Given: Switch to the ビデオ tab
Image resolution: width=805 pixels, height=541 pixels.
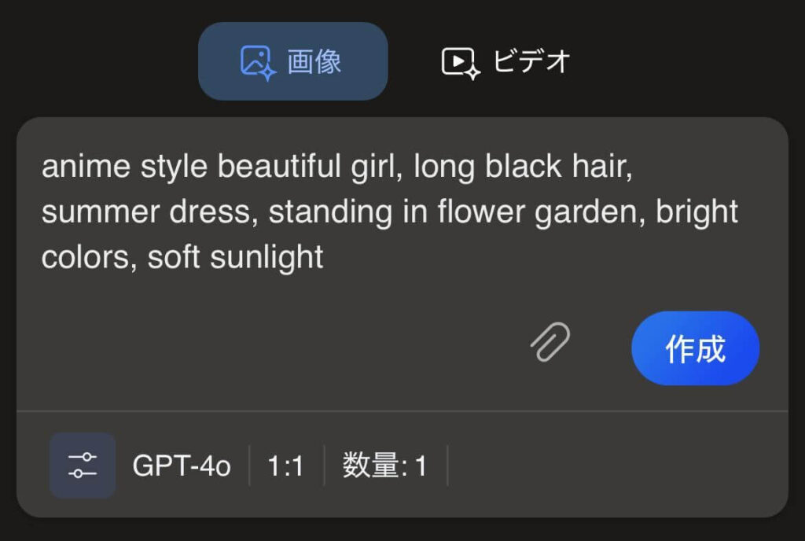Looking at the screenshot, I should tap(506, 61).
